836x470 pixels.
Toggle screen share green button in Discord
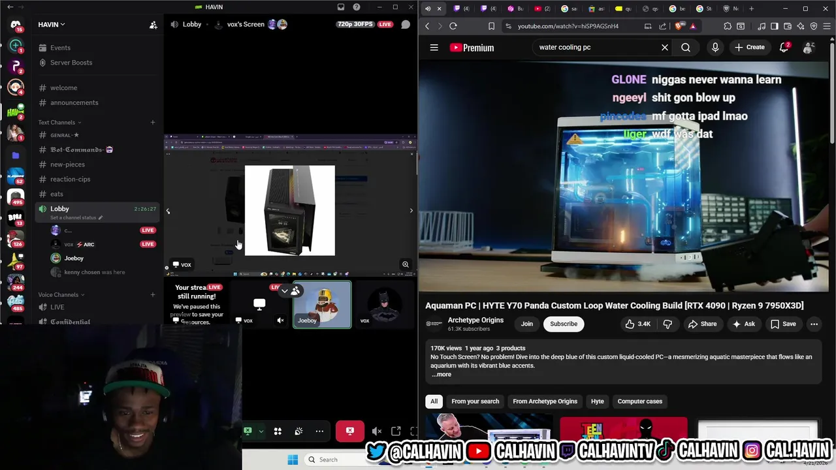pyautogui.click(x=248, y=431)
